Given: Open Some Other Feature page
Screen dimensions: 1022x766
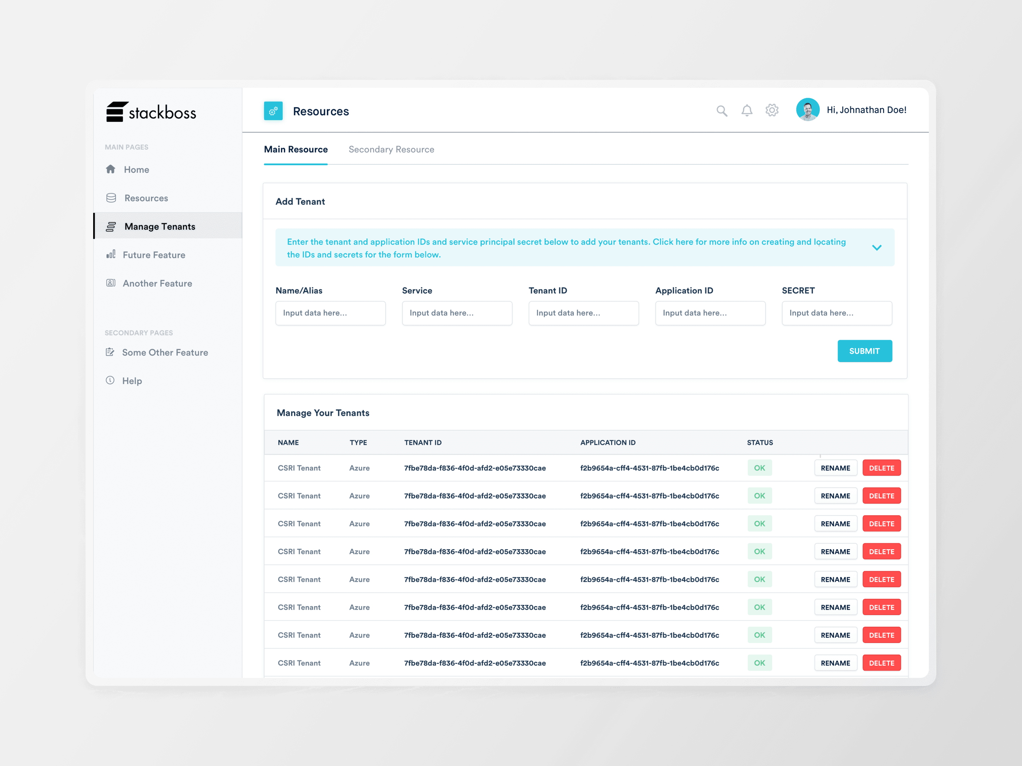Looking at the screenshot, I should point(164,352).
